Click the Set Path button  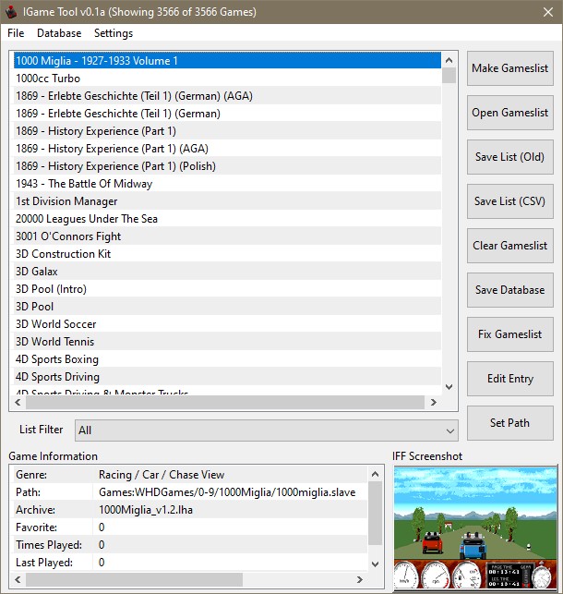pos(509,423)
